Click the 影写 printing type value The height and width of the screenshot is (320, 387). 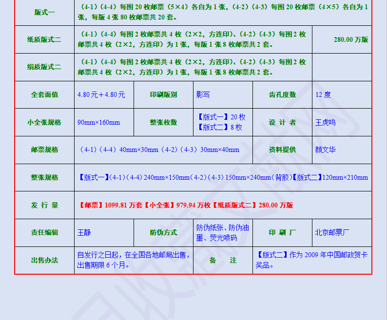(x=203, y=94)
